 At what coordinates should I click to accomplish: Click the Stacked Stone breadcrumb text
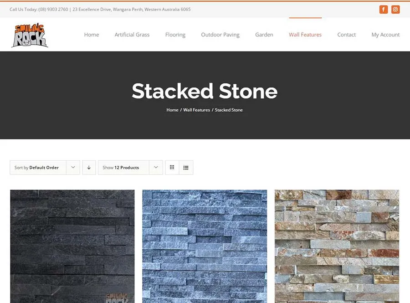(x=229, y=110)
